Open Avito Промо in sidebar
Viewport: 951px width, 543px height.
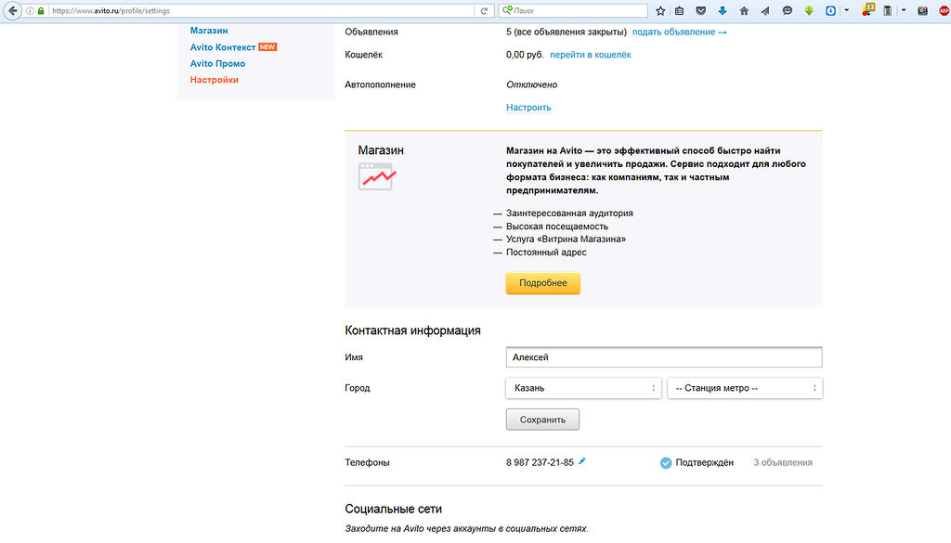(217, 64)
